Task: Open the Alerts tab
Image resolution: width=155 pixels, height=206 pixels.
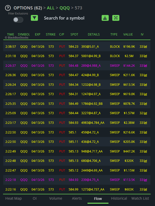Action: (77, 198)
